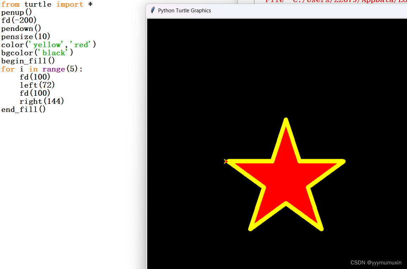The width and height of the screenshot is (407, 269).
Task: Click the right(144) turn command
Action: [41, 101]
